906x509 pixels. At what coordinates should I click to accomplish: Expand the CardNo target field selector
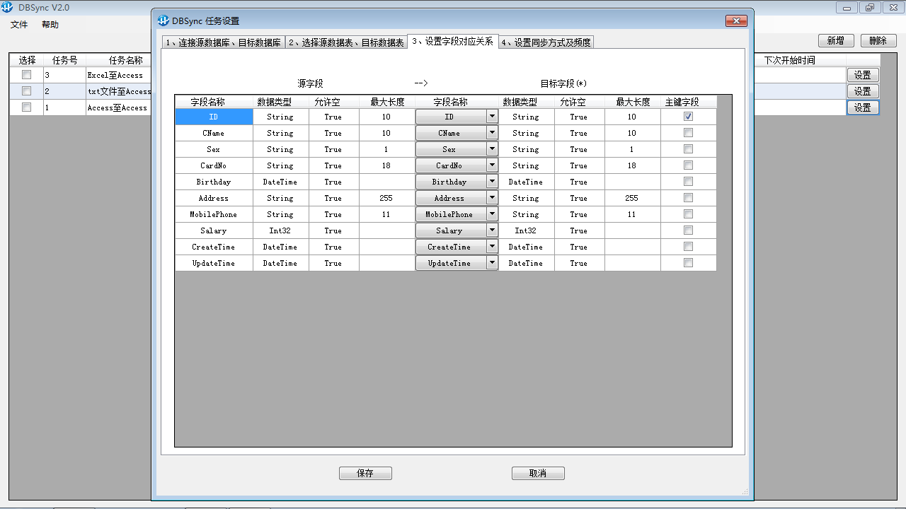coord(491,165)
